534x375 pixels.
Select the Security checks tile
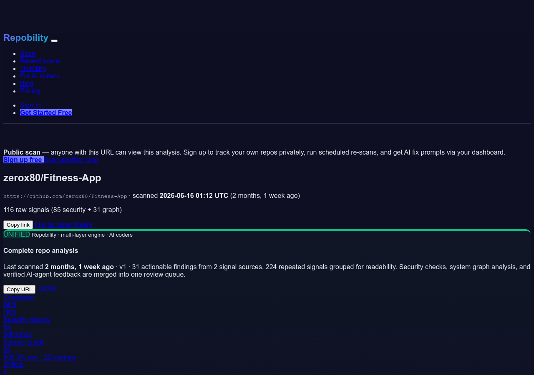coord(27,327)
